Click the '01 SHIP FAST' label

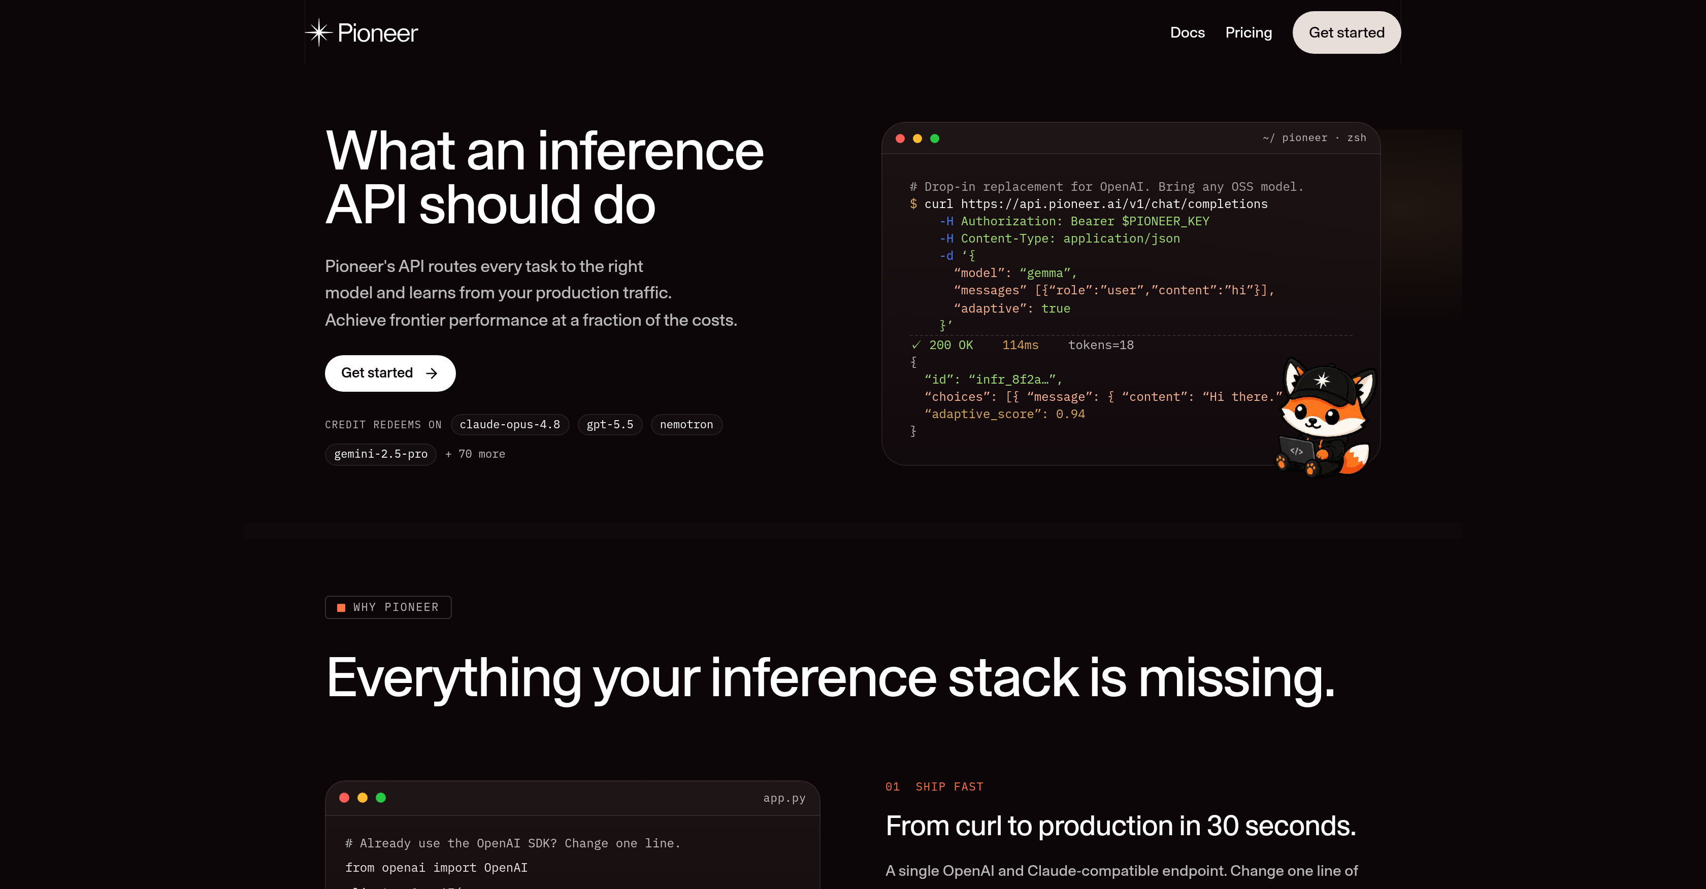click(934, 787)
